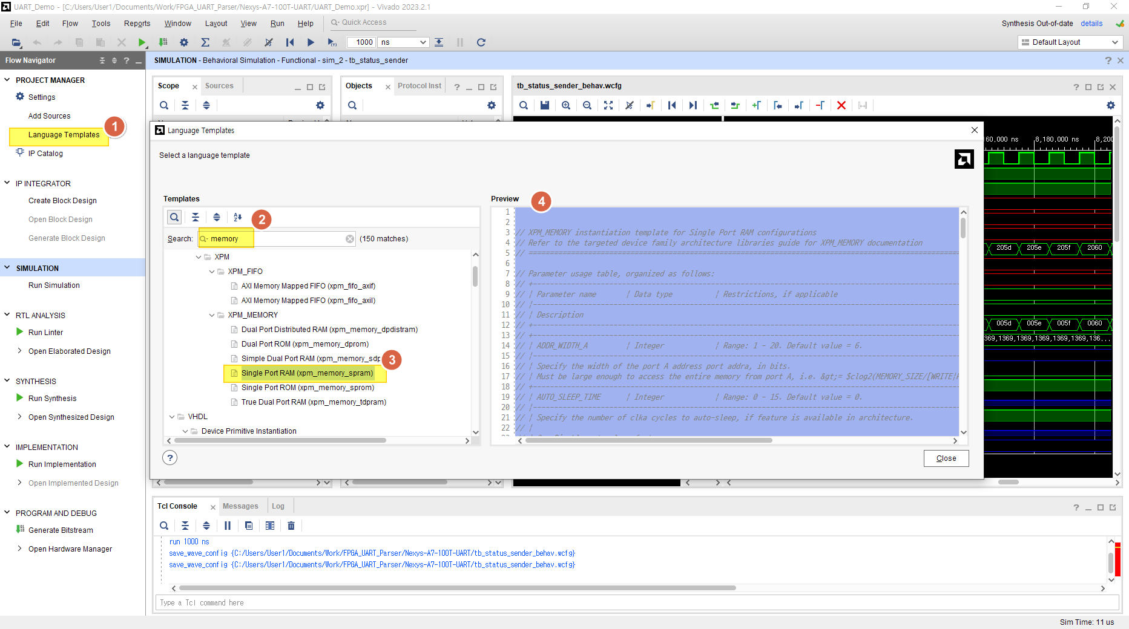Click the Run All simulation play icon
Viewport: 1129px width, 629px height.
point(311,42)
